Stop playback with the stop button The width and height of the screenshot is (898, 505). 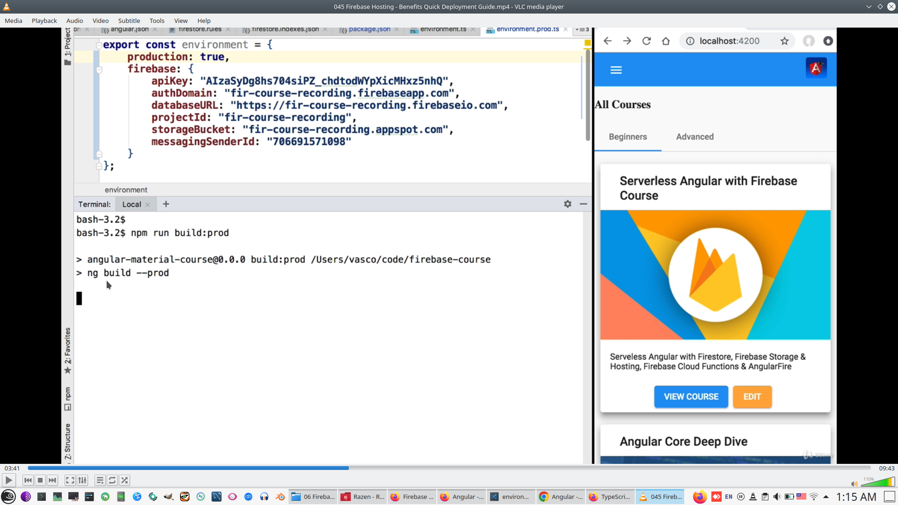point(40,480)
